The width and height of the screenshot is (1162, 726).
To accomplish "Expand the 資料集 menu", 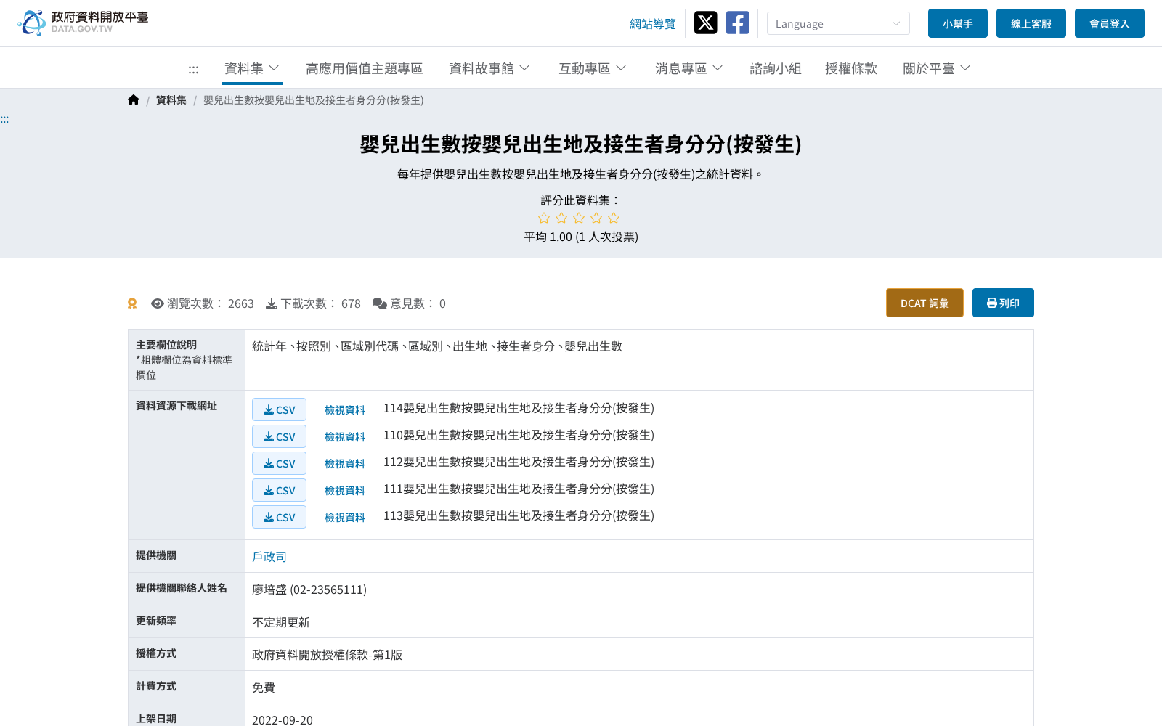I will [x=252, y=68].
